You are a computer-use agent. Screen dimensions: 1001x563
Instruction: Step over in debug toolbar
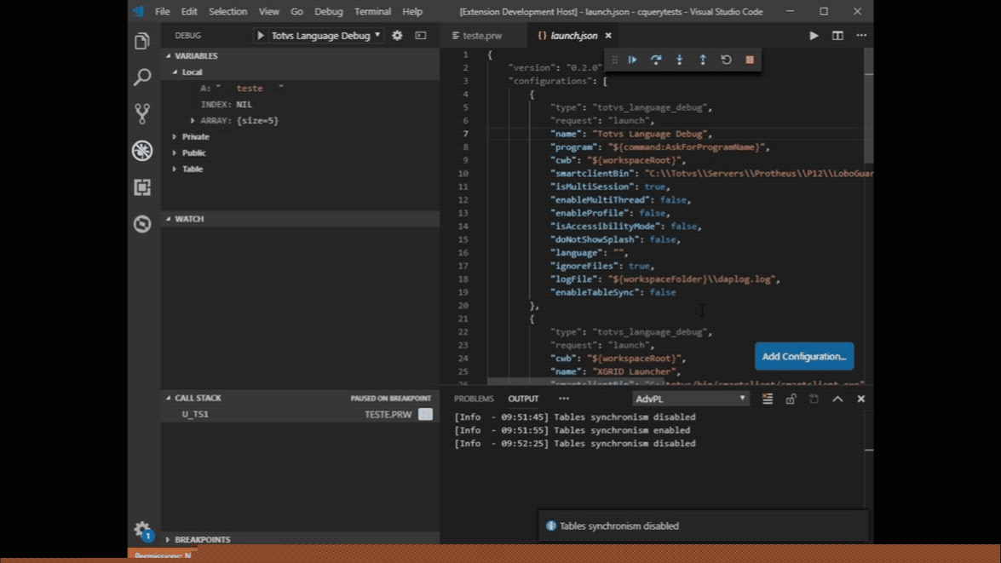[656, 60]
